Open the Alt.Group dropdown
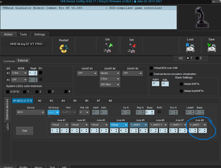This screenshot has width=221, height=168. coord(54,112)
